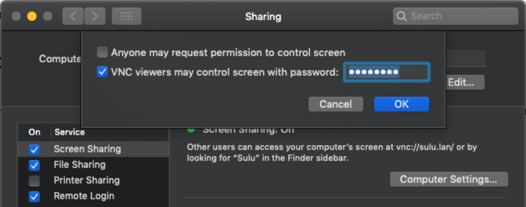This screenshot has height=207, width=526.
Task: Toggle the Screen Sharing checkbox
Action: (x=34, y=150)
